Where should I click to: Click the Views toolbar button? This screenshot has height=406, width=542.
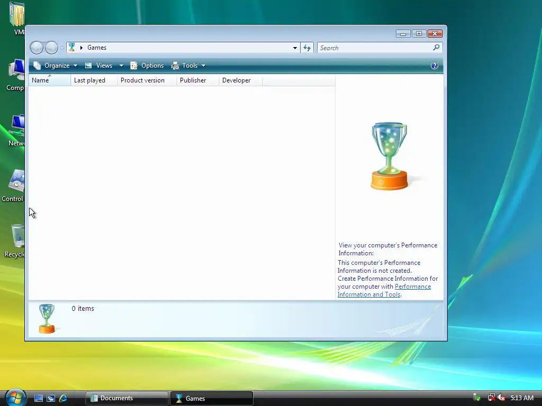tap(99, 66)
